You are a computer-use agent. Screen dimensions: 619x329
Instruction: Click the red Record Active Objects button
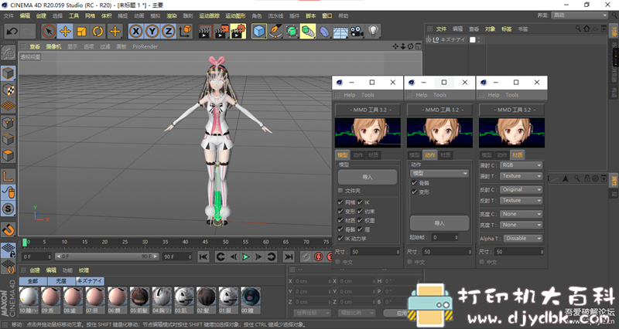[x=318, y=257]
